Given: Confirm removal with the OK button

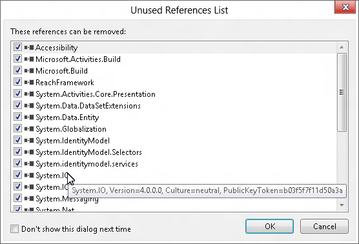Looking at the screenshot, I should tap(269, 227).
